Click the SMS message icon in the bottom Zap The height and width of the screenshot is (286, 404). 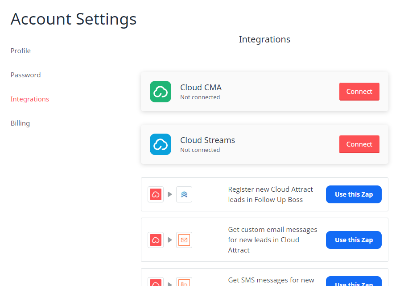(184, 283)
